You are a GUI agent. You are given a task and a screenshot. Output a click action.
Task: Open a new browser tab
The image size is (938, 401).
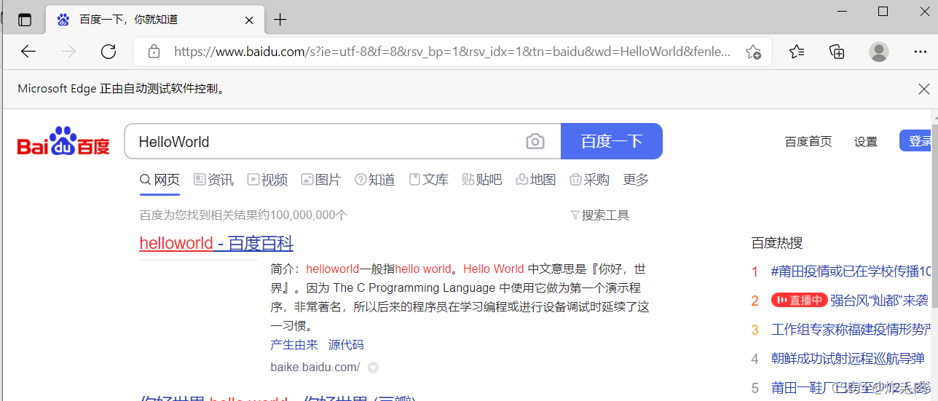[280, 20]
